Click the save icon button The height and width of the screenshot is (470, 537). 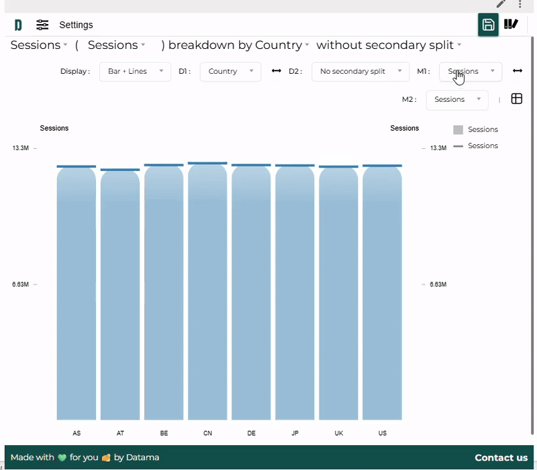488,25
